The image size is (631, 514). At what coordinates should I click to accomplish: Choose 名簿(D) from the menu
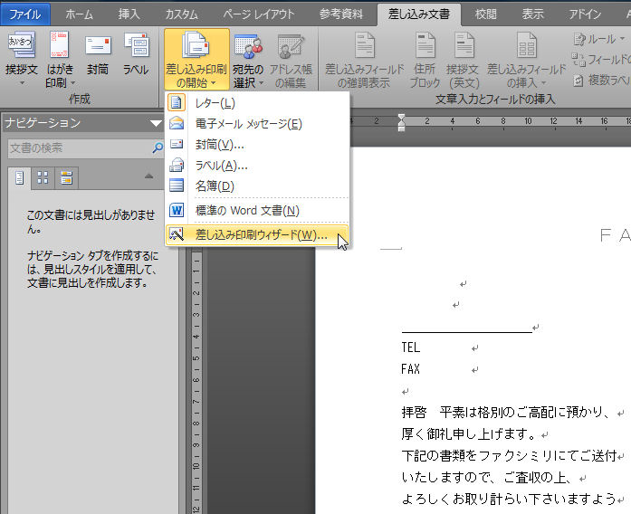257,186
